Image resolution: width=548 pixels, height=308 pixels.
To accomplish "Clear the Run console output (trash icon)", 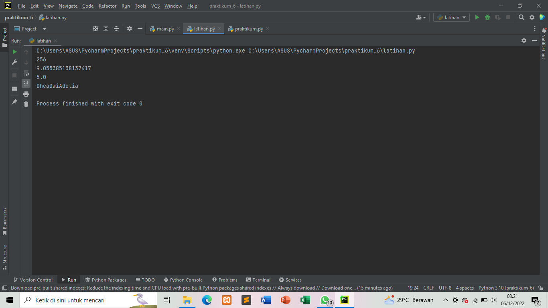I will coord(26,103).
